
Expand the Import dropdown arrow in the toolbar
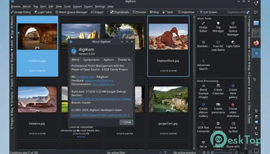pos(107,12)
